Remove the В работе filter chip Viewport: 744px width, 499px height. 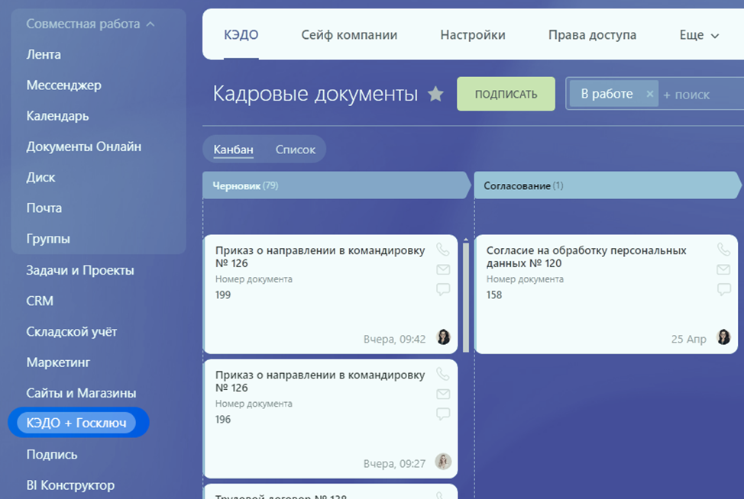pos(649,93)
